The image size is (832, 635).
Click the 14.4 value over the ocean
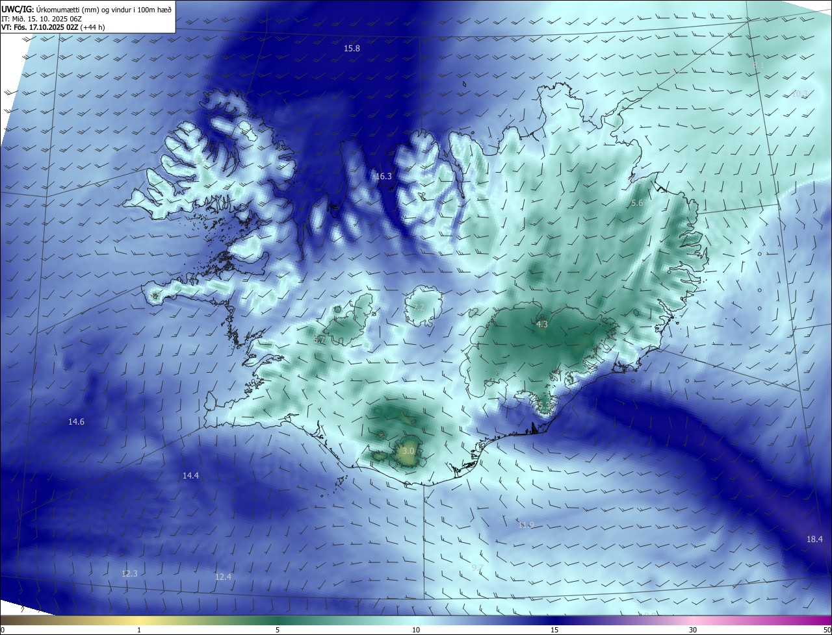pyautogui.click(x=190, y=476)
